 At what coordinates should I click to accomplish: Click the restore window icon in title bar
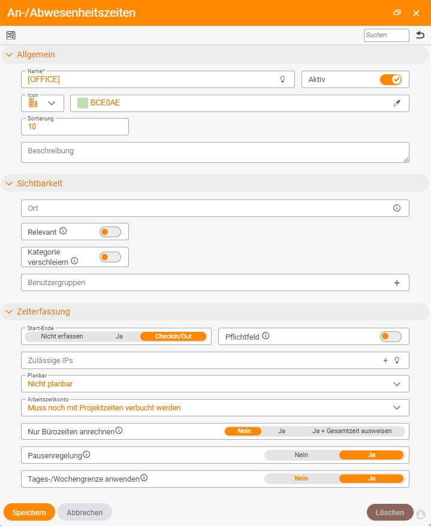397,13
